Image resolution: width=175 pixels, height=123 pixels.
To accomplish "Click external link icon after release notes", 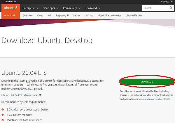I will point(40,95).
